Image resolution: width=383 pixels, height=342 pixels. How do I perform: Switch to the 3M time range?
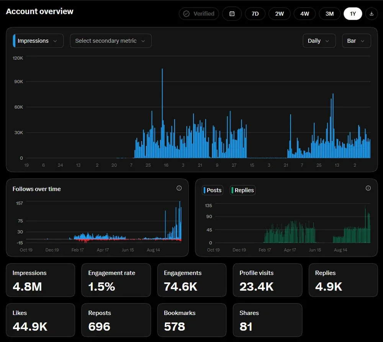coord(329,14)
